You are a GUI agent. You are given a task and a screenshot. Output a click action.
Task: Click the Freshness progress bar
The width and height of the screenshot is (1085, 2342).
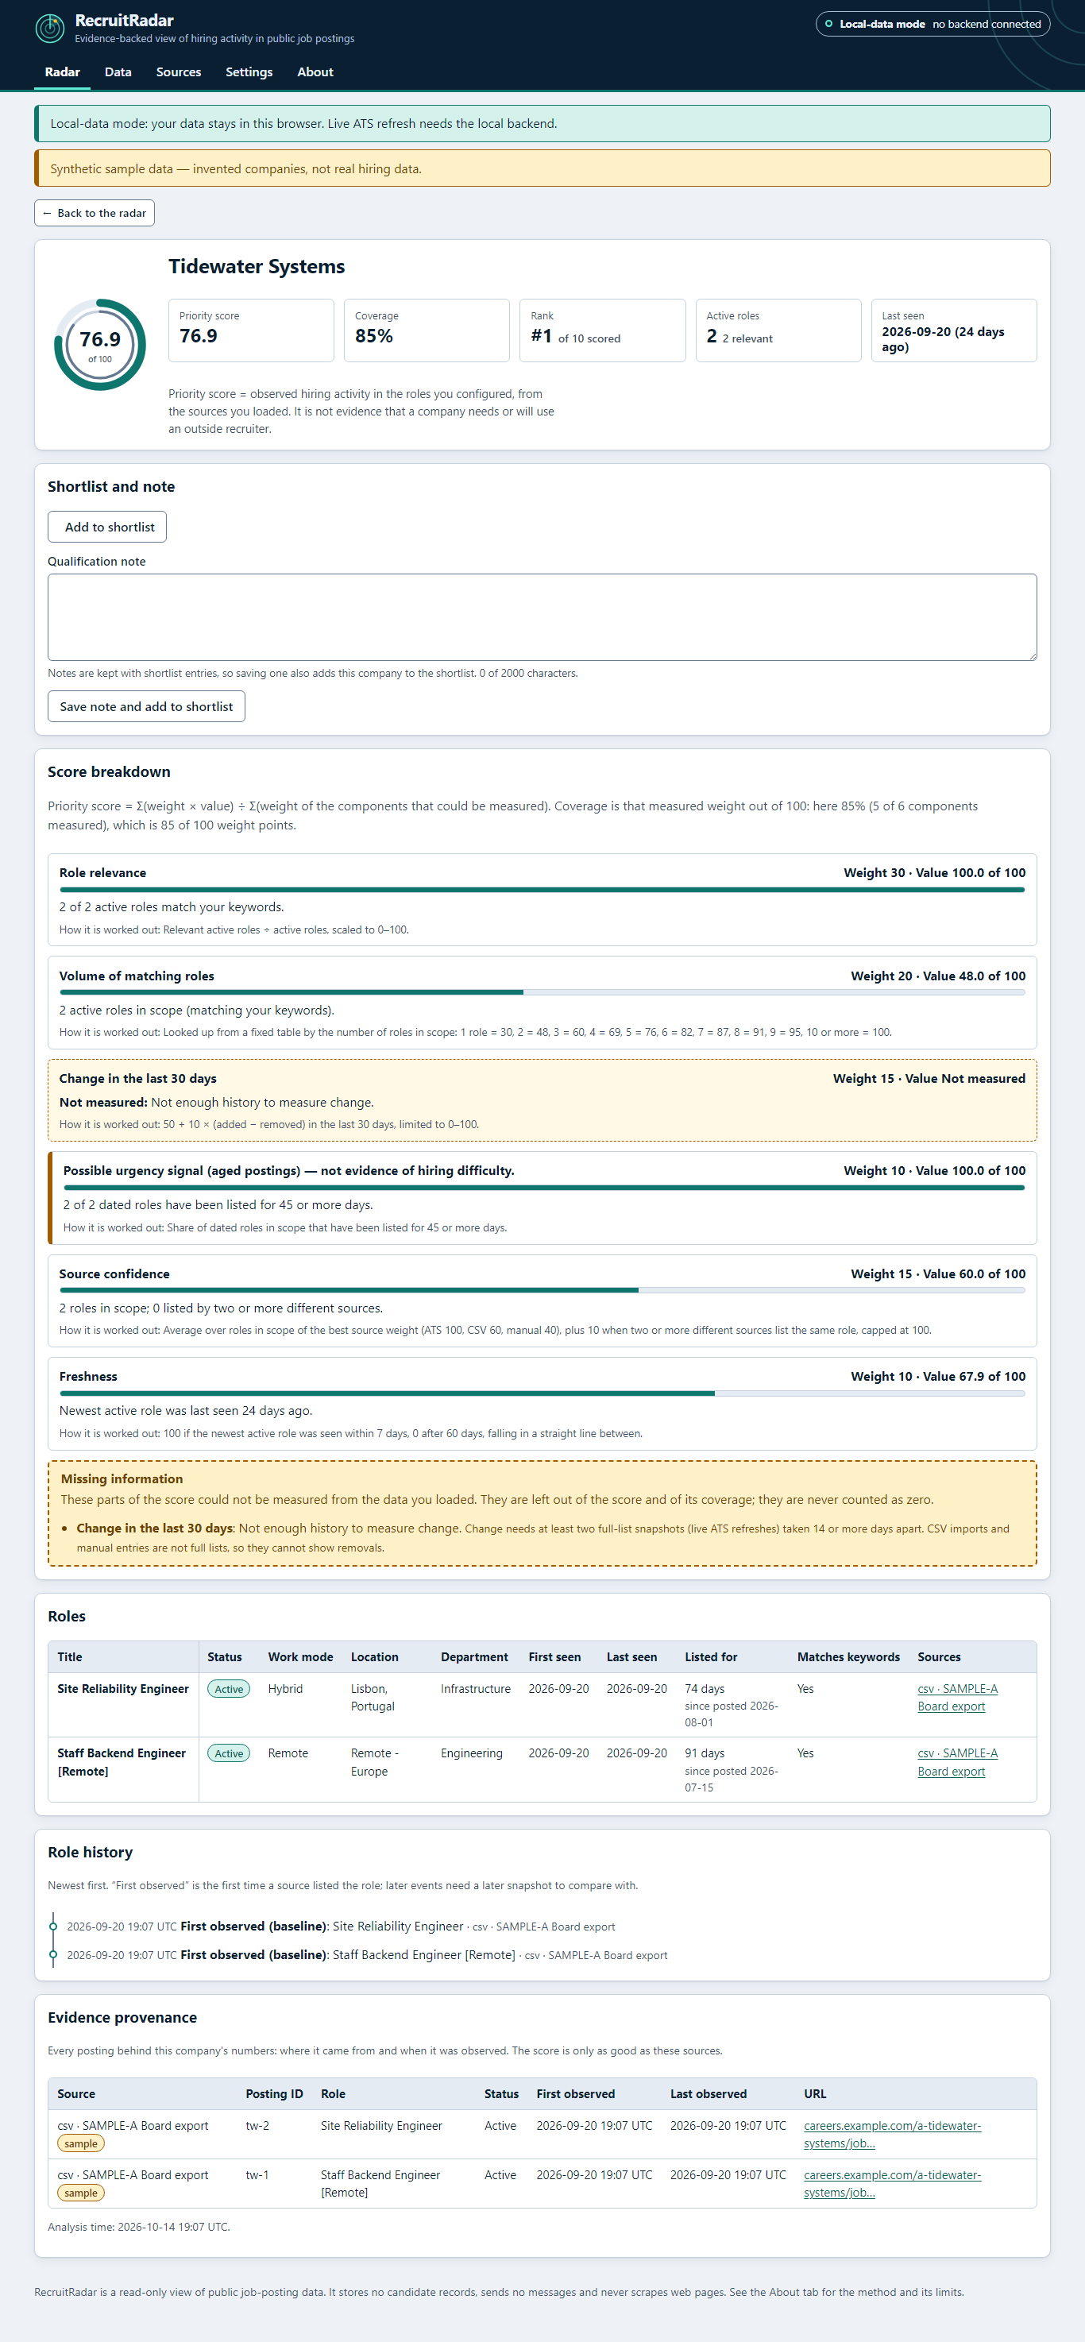[542, 1393]
